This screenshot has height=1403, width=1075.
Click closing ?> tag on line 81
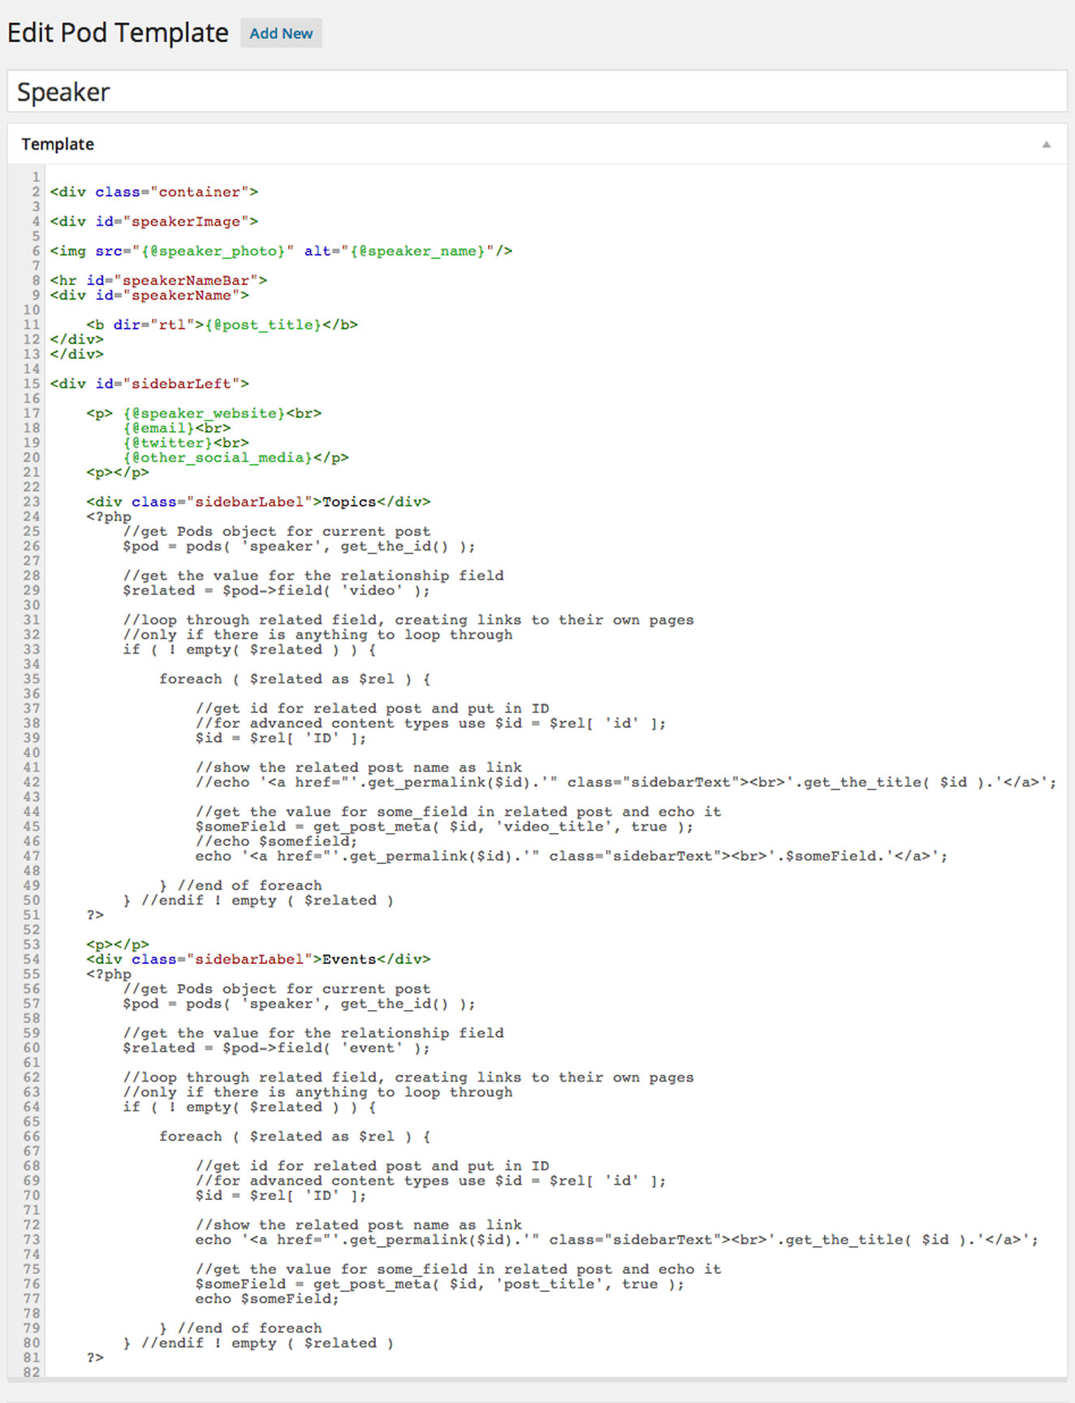coord(95,1358)
